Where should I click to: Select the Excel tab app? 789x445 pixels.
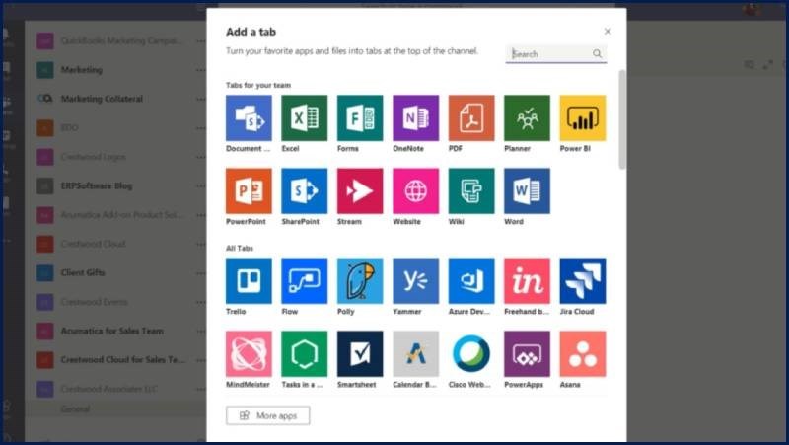click(x=304, y=117)
